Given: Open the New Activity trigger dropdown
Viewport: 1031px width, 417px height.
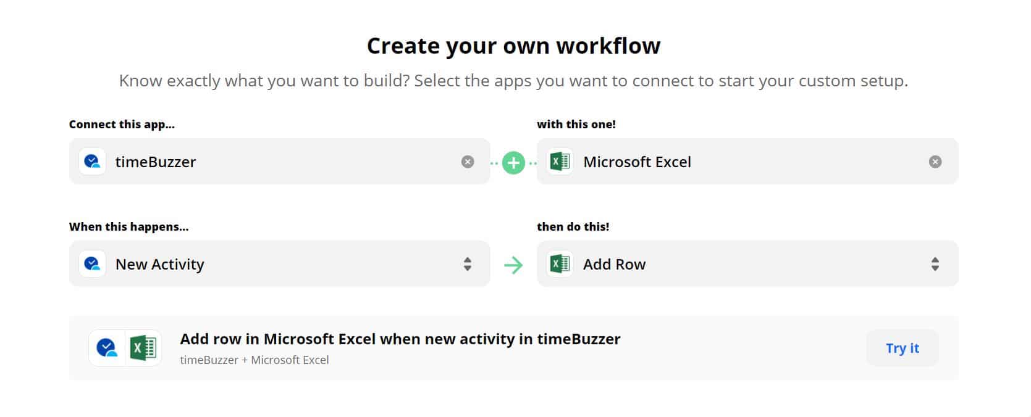Looking at the screenshot, I should tap(280, 264).
